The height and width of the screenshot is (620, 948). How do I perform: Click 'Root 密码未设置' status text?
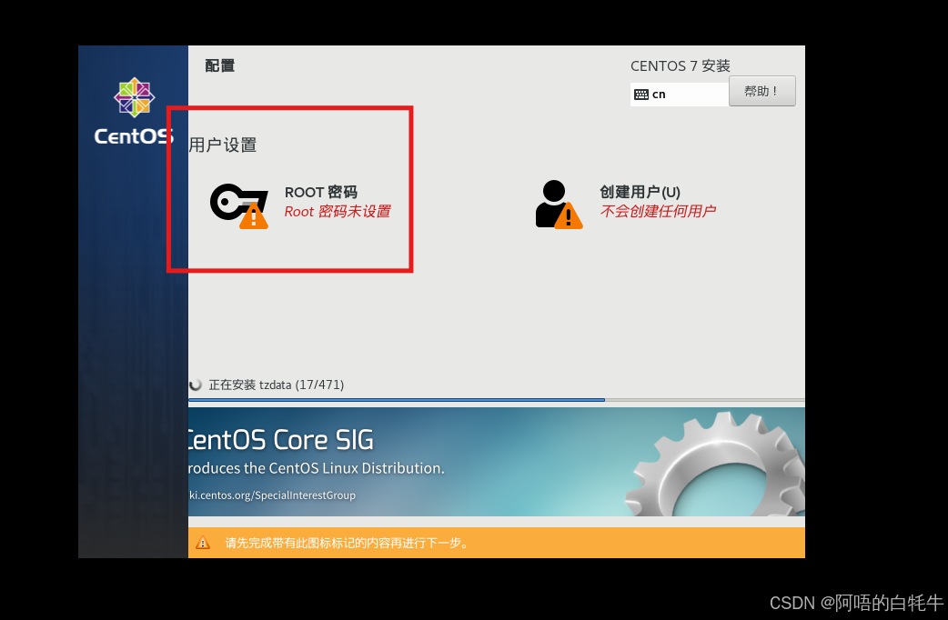pyautogui.click(x=338, y=212)
